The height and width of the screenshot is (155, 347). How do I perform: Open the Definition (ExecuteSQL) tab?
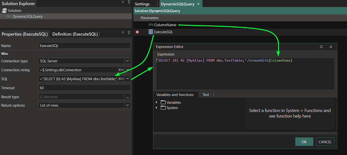point(75,34)
